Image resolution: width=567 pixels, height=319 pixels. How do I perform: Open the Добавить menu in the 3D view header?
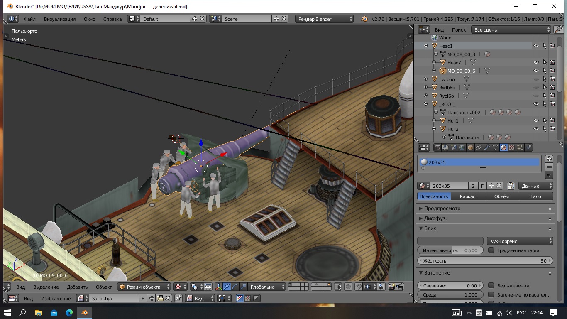77,287
